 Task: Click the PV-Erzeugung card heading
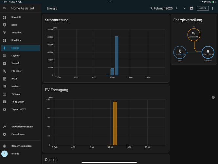click(56, 90)
